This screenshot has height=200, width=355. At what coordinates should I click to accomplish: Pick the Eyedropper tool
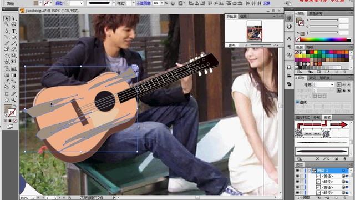click(x=7, y=81)
